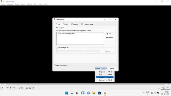Switch to the Network tab
Image resolution: width=171 pixels, height=96 pixels.
(x=75, y=24)
